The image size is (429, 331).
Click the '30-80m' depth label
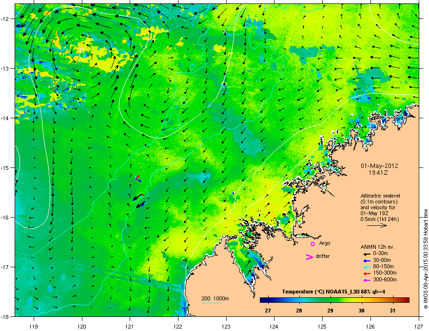[382, 260]
